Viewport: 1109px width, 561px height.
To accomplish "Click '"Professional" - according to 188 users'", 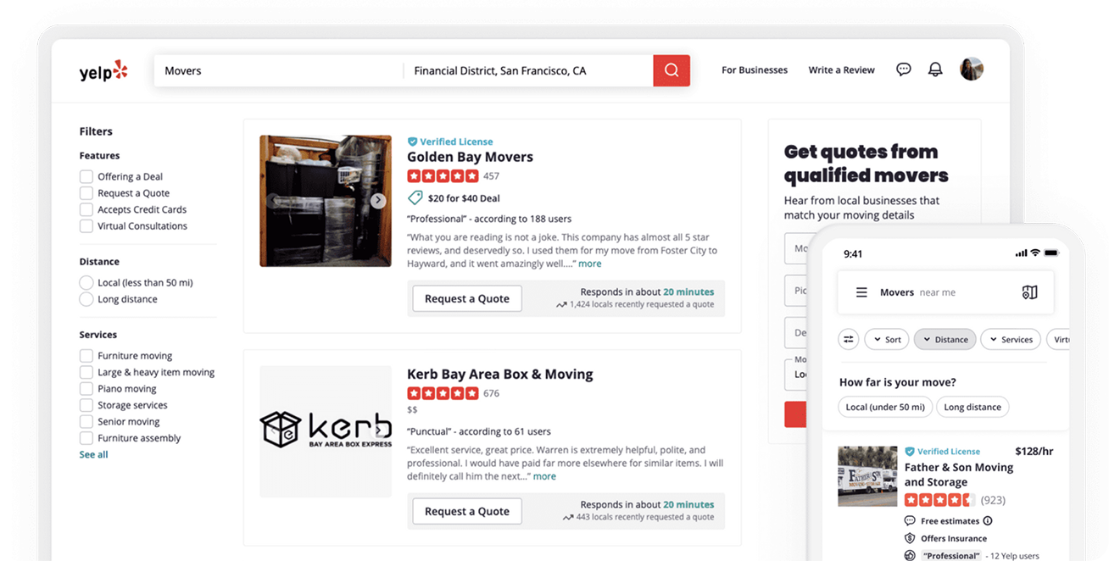I will point(489,219).
